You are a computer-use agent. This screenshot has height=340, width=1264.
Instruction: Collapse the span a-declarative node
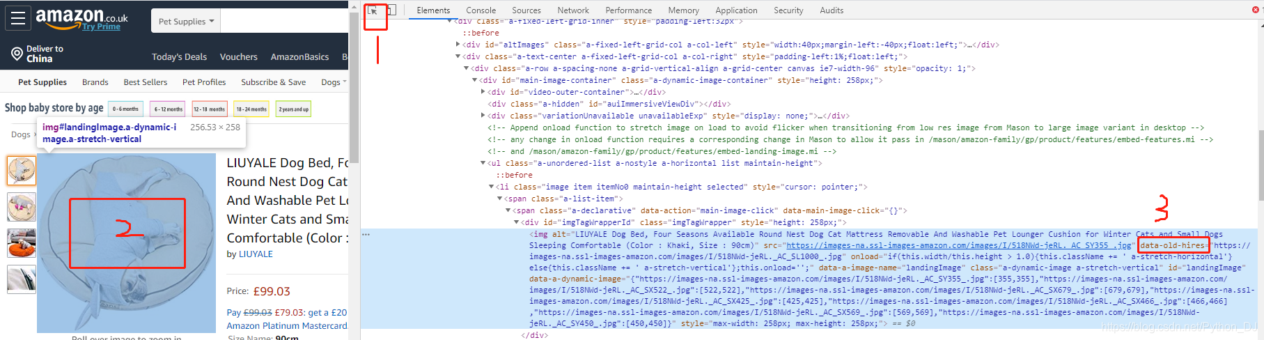pos(508,210)
